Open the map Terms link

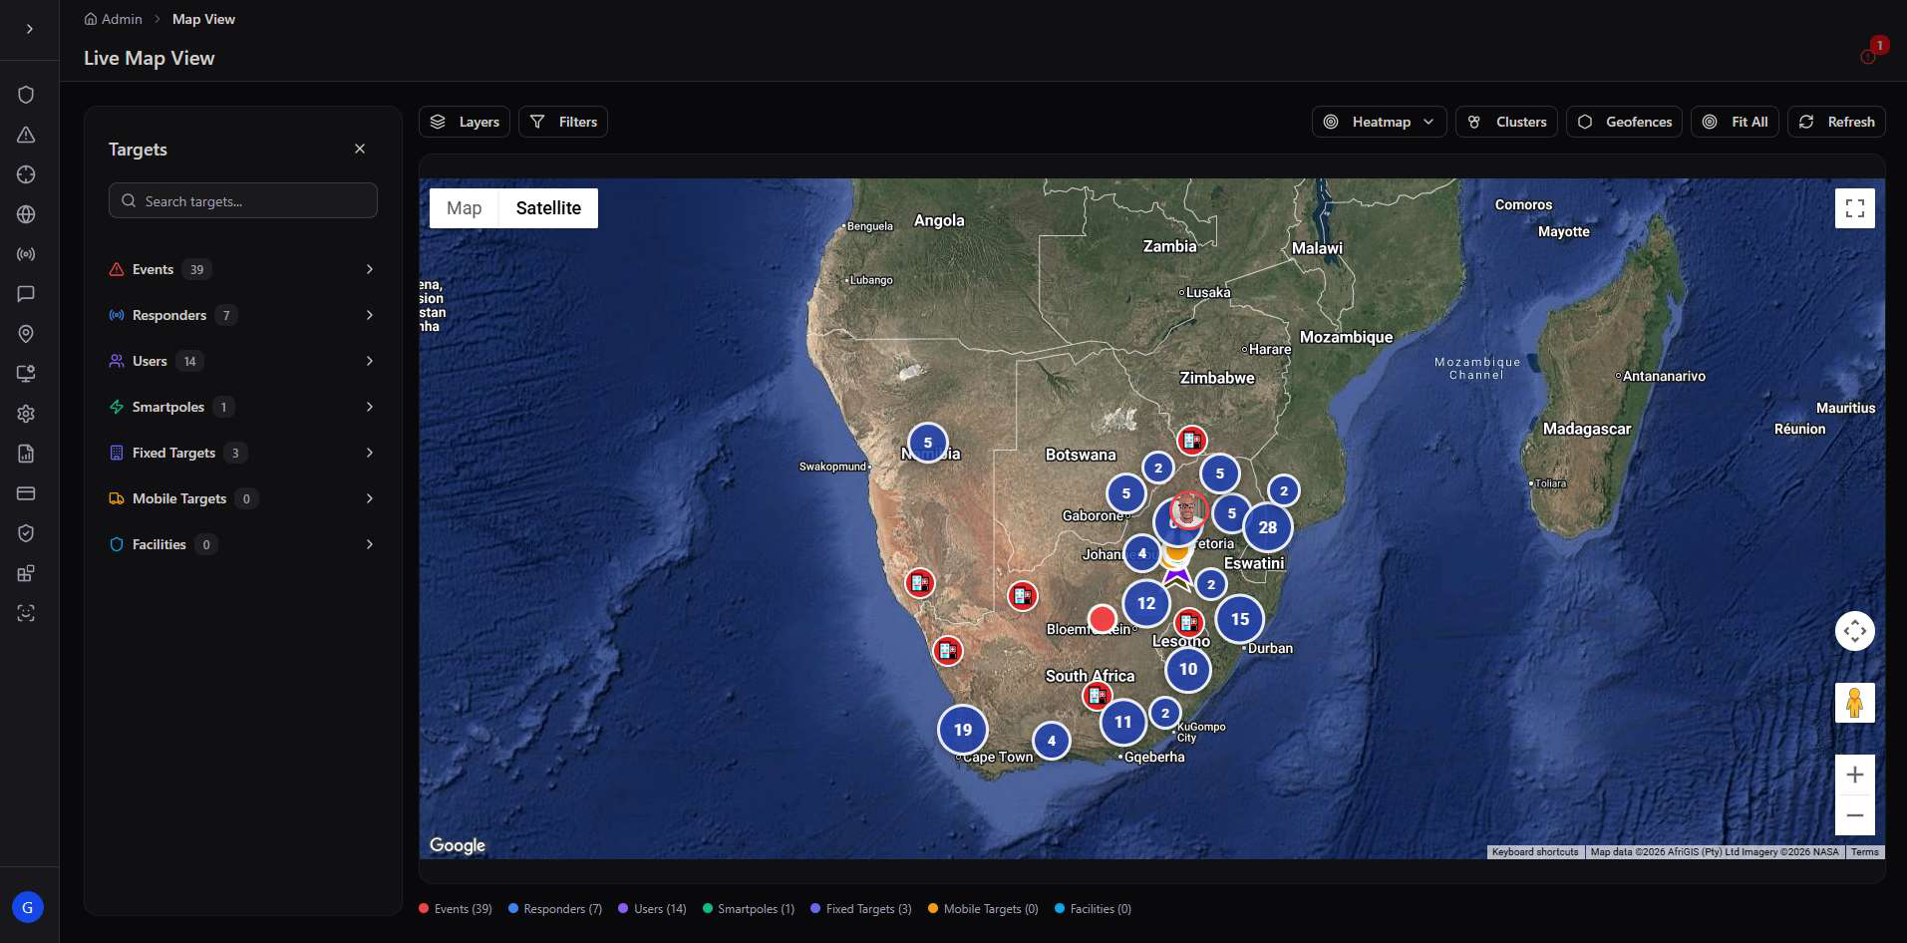tap(1864, 852)
